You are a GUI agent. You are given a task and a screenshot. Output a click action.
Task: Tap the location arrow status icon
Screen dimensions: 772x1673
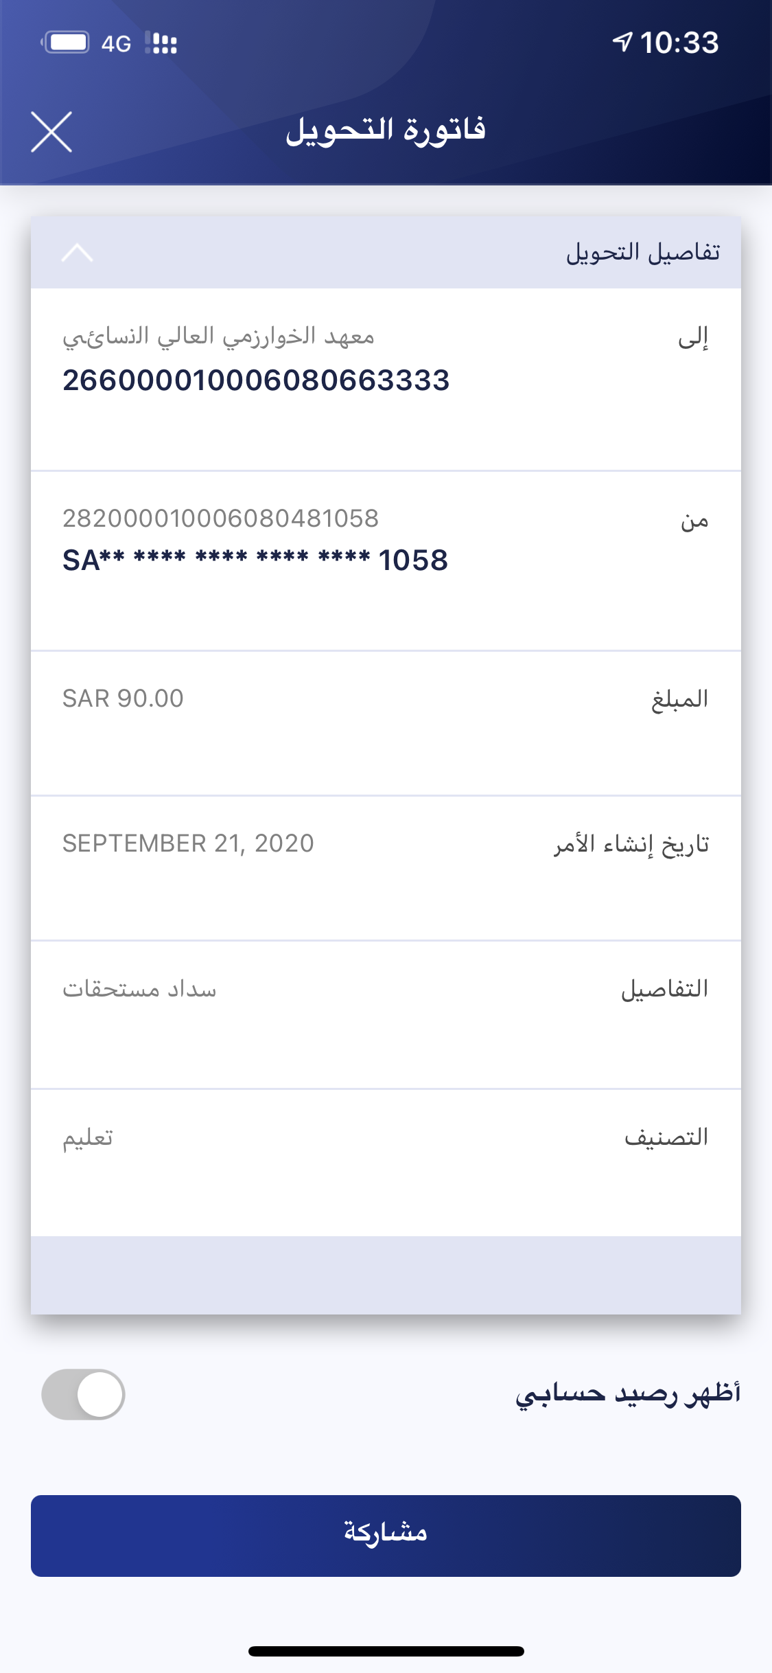click(622, 43)
